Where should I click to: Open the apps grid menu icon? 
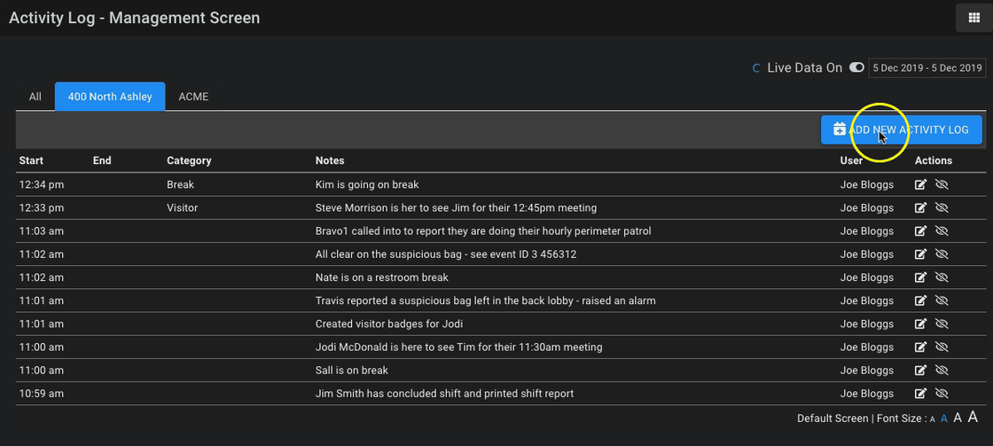tap(974, 18)
